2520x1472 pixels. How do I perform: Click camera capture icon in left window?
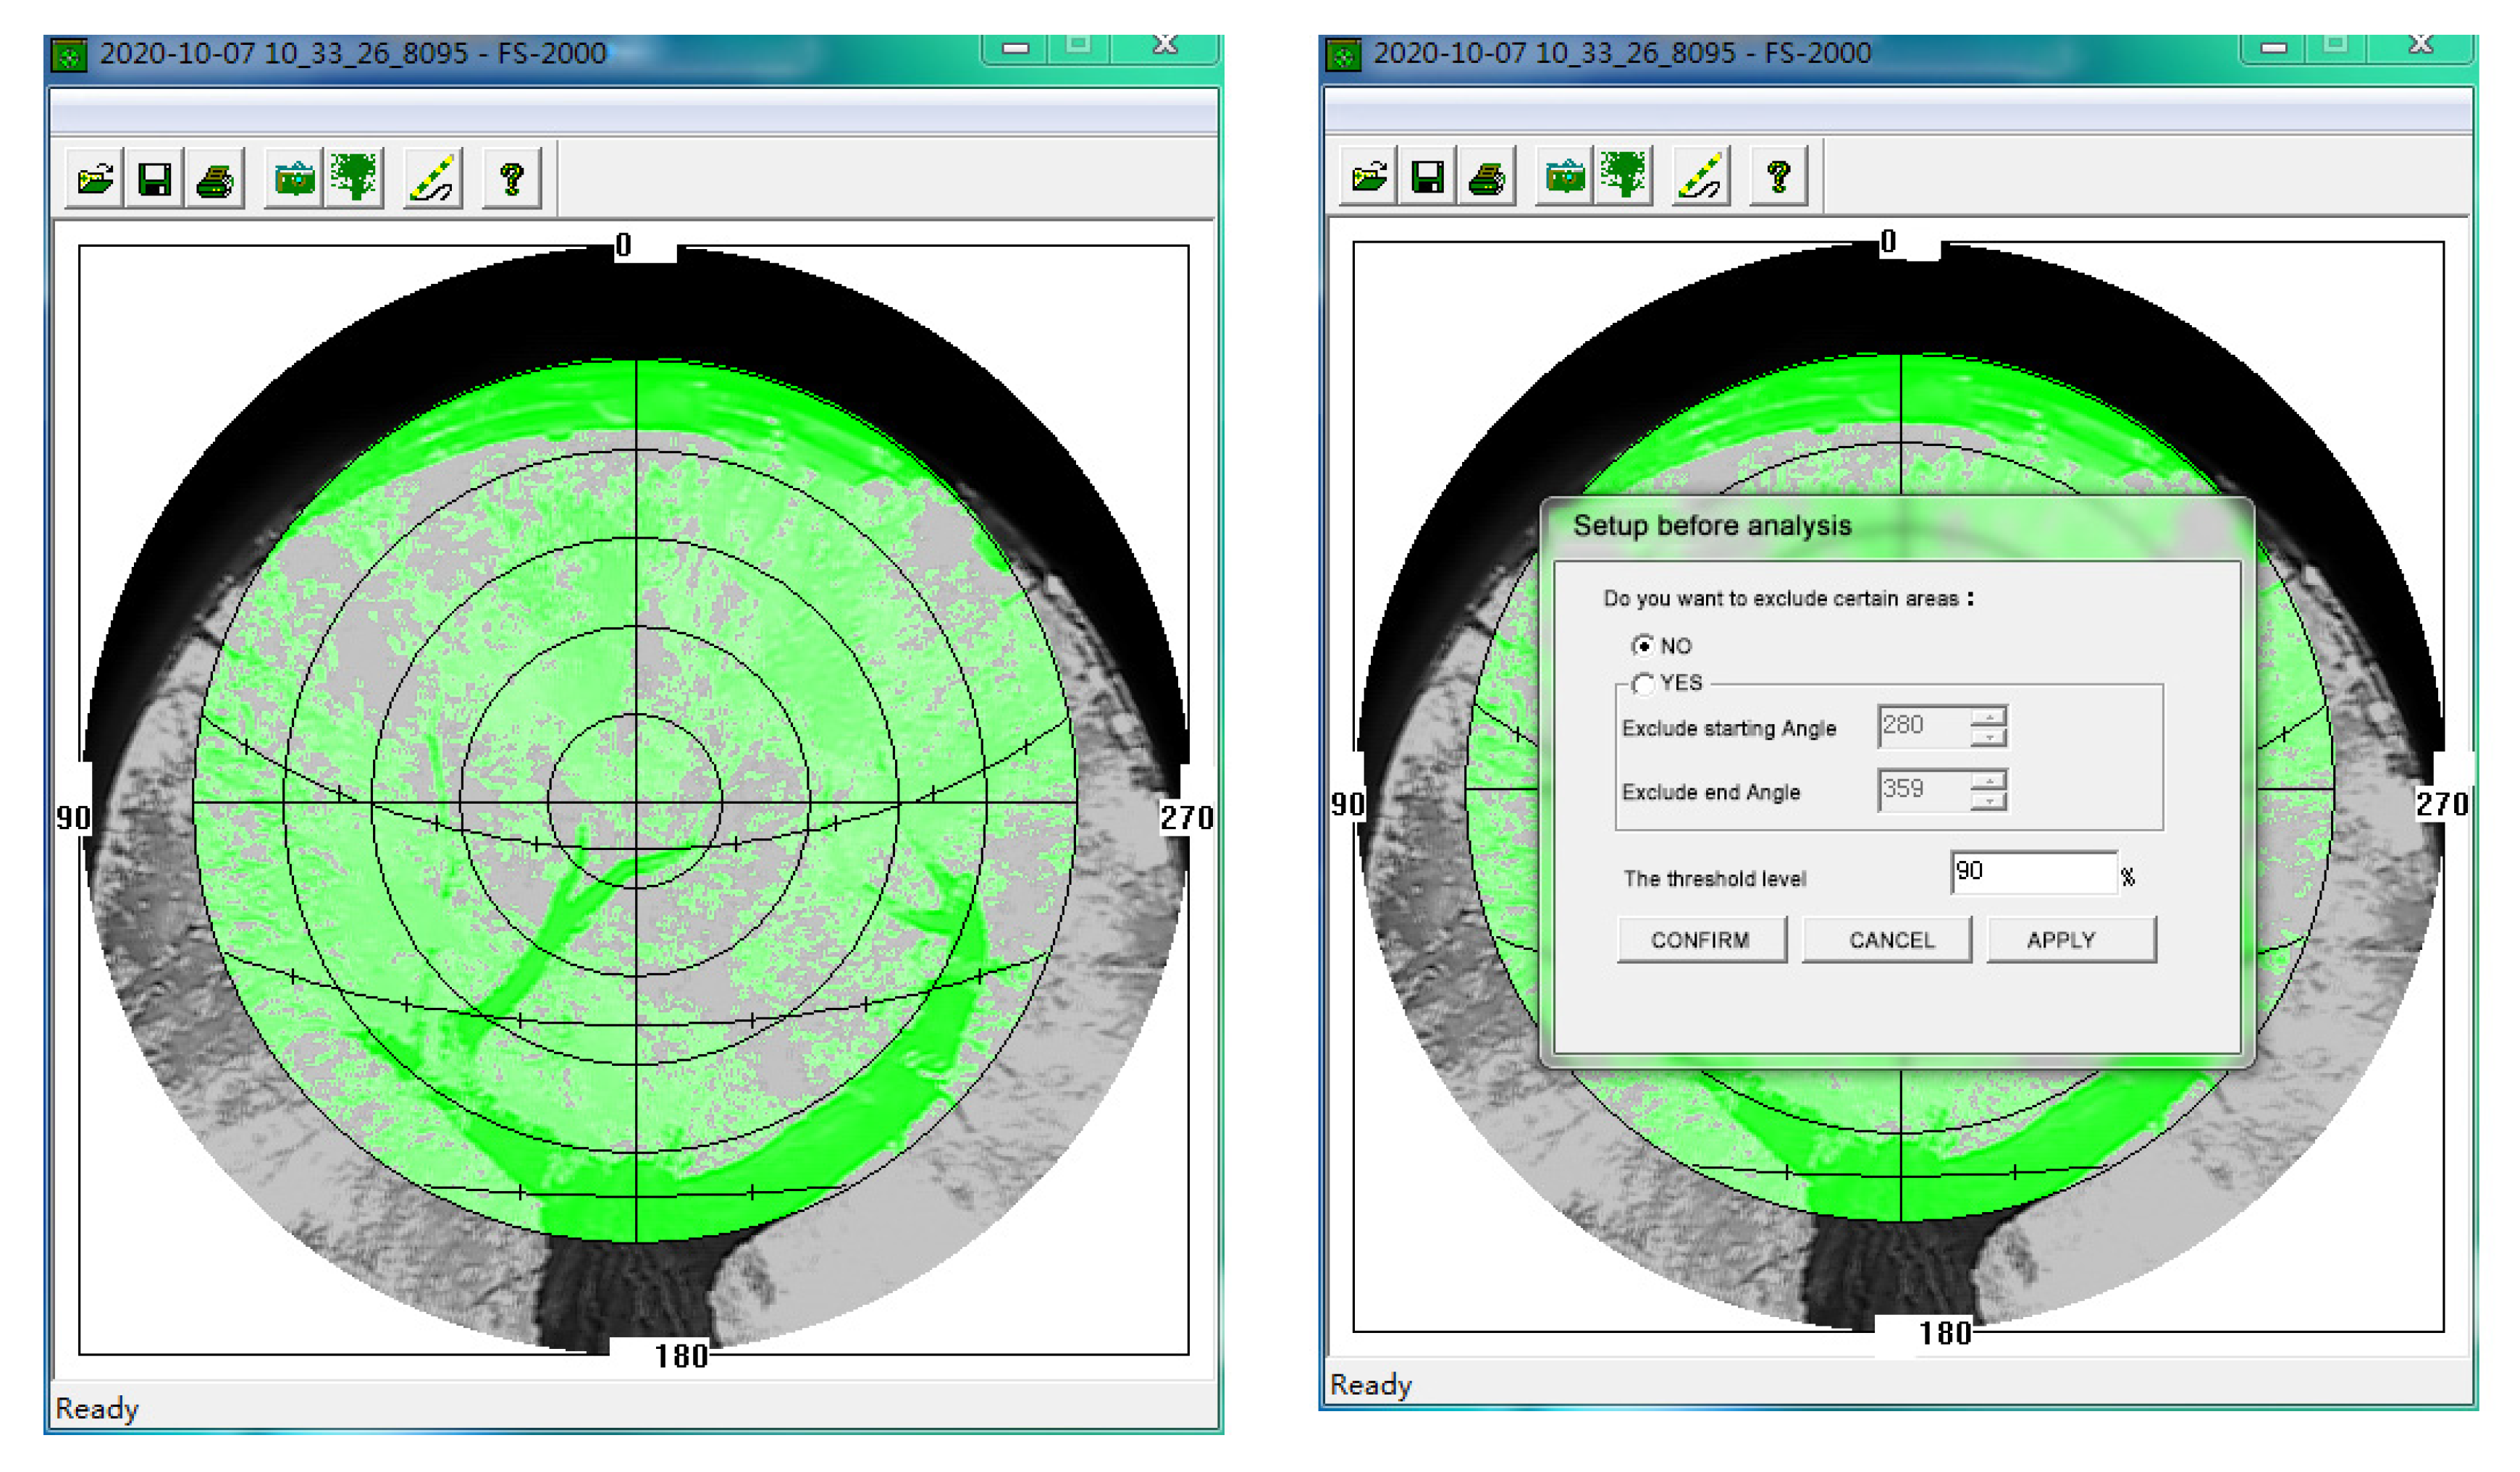(294, 180)
